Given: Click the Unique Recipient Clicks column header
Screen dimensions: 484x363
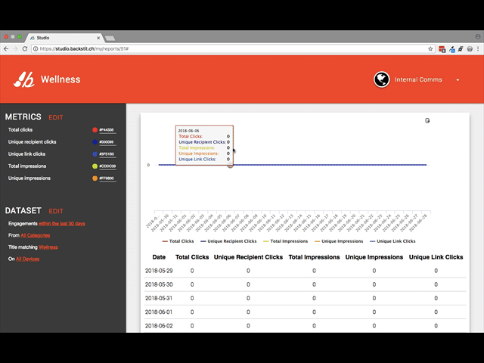Looking at the screenshot, I should [x=248, y=257].
